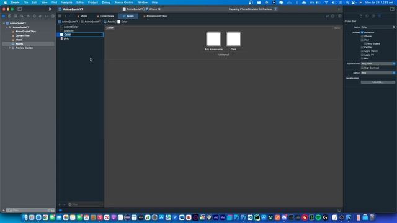397x223 pixels.
Task: Open the Editor menu
Action: [80, 2]
